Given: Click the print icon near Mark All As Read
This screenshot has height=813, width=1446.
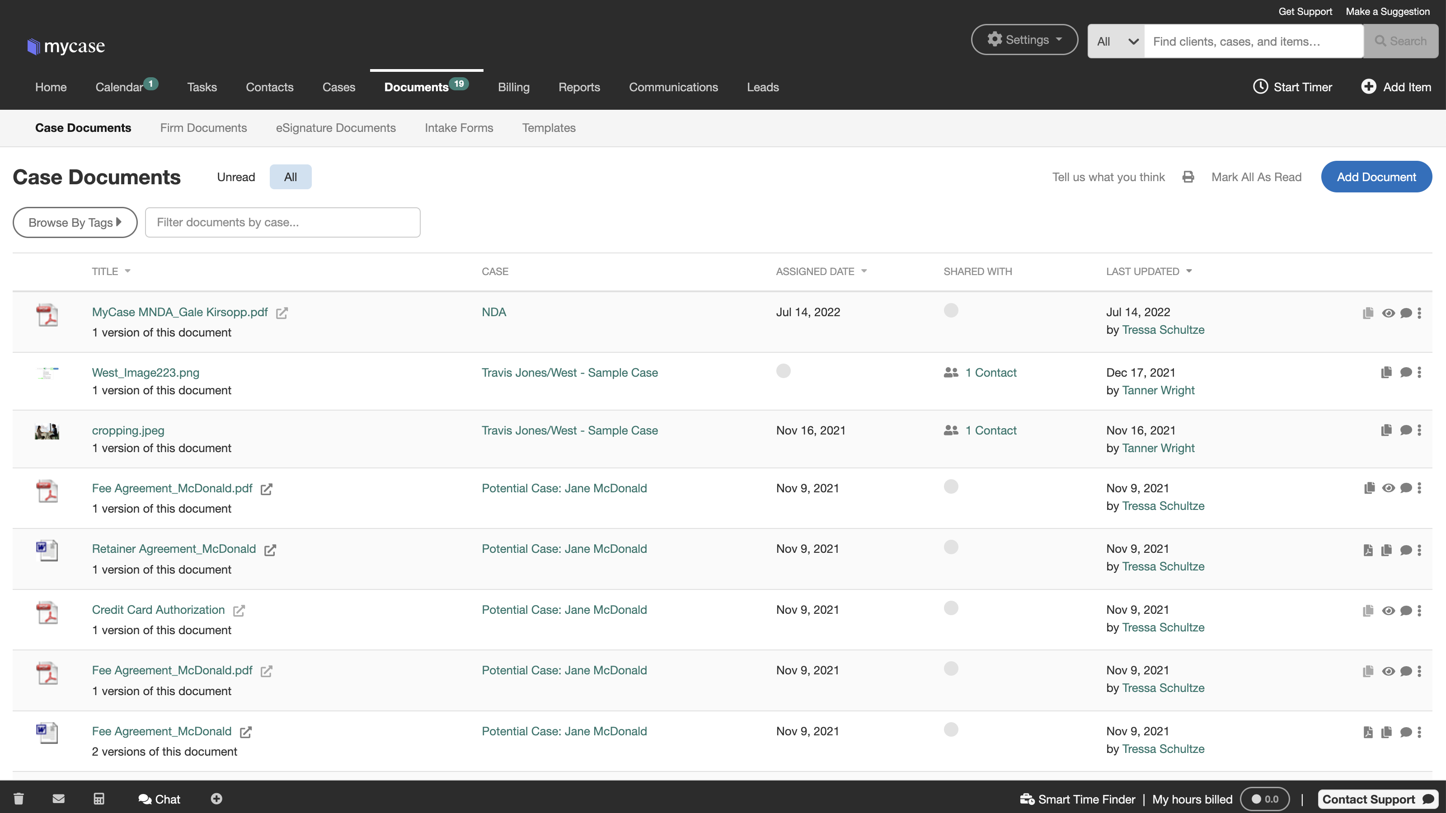Looking at the screenshot, I should [1188, 178].
